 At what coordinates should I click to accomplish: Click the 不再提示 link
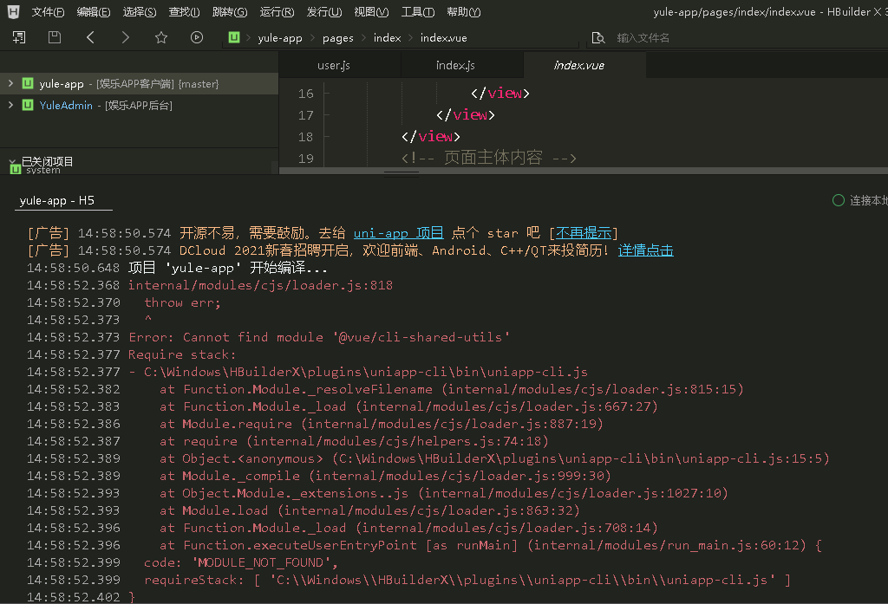pyautogui.click(x=584, y=233)
